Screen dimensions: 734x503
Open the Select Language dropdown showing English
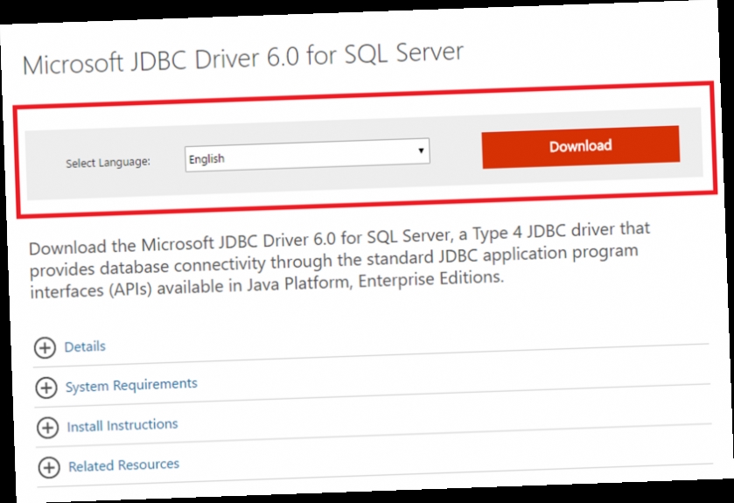pos(307,155)
